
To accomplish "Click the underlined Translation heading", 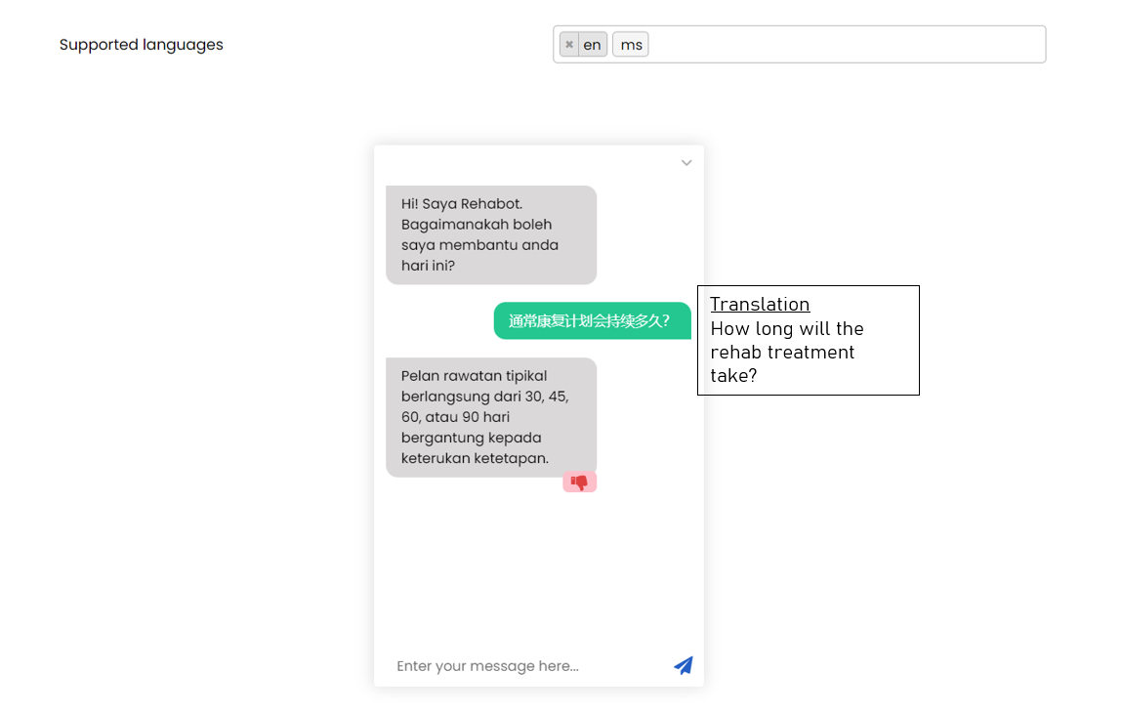I will point(760,304).
